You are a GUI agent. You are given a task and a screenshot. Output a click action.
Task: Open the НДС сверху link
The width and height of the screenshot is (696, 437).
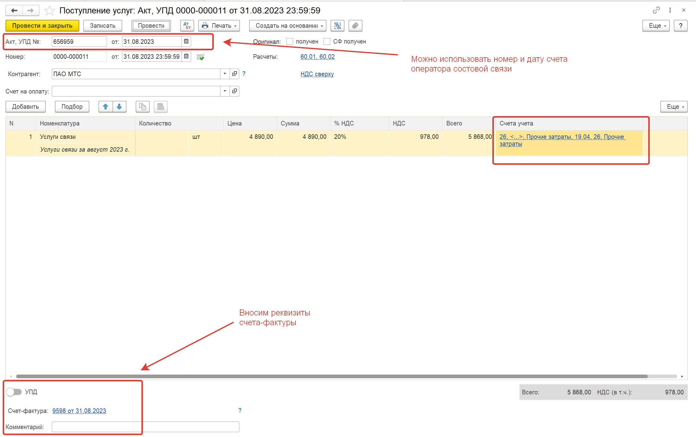click(x=317, y=74)
